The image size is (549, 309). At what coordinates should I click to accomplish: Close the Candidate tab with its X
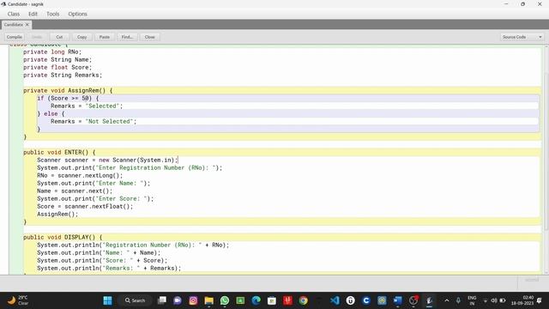point(27,25)
